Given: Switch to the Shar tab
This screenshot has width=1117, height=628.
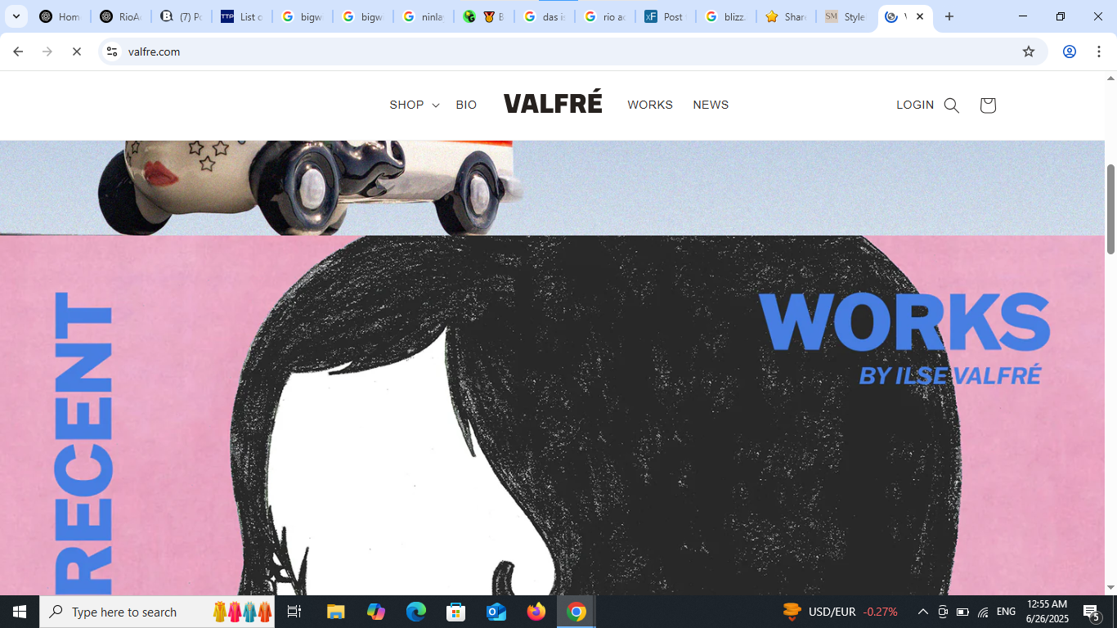Looking at the screenshot, I should coord(786,16).
